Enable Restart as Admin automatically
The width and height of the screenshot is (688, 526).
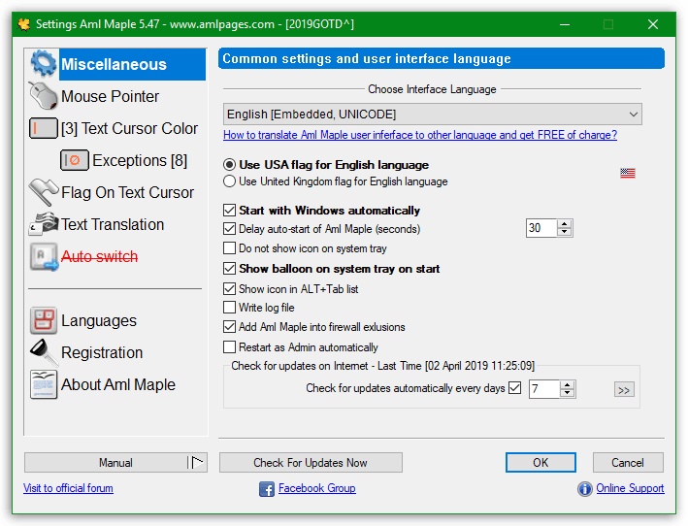(229, 347)
